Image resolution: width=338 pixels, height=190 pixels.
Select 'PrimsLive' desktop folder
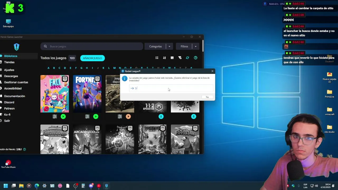click(x=329, y=94)
